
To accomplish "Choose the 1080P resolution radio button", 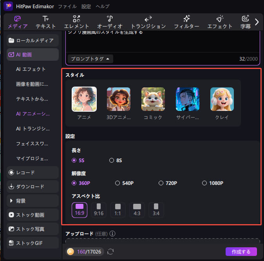I will point(204,183).
